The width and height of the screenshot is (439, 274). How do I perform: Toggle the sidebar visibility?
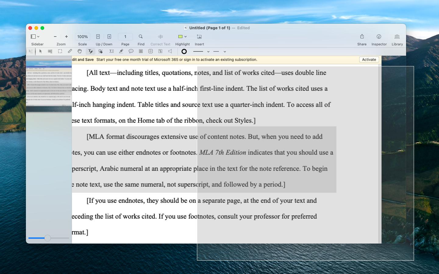pos(33,37)
